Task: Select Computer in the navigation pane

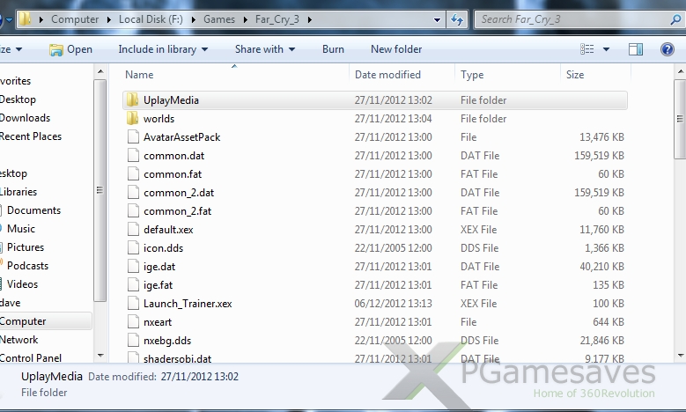Action: click(x=24, y=321)
